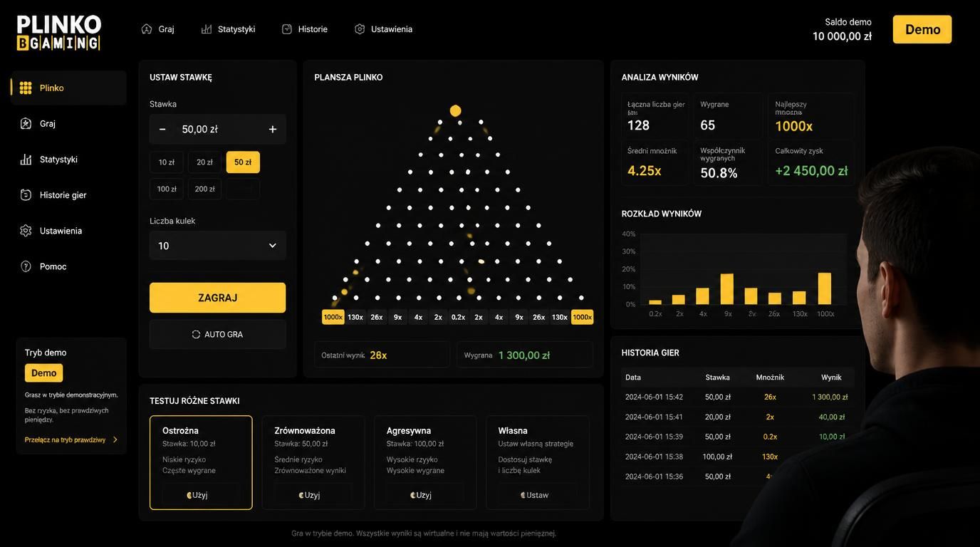The width and height of the screenshot is (980, 547).
Task: Open Ustawienia in the top navigation
Action: pyautogui.click(x=383, y=29)
